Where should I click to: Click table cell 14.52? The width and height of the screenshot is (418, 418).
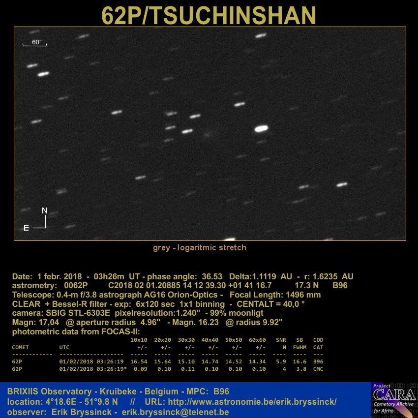[234, 362]
